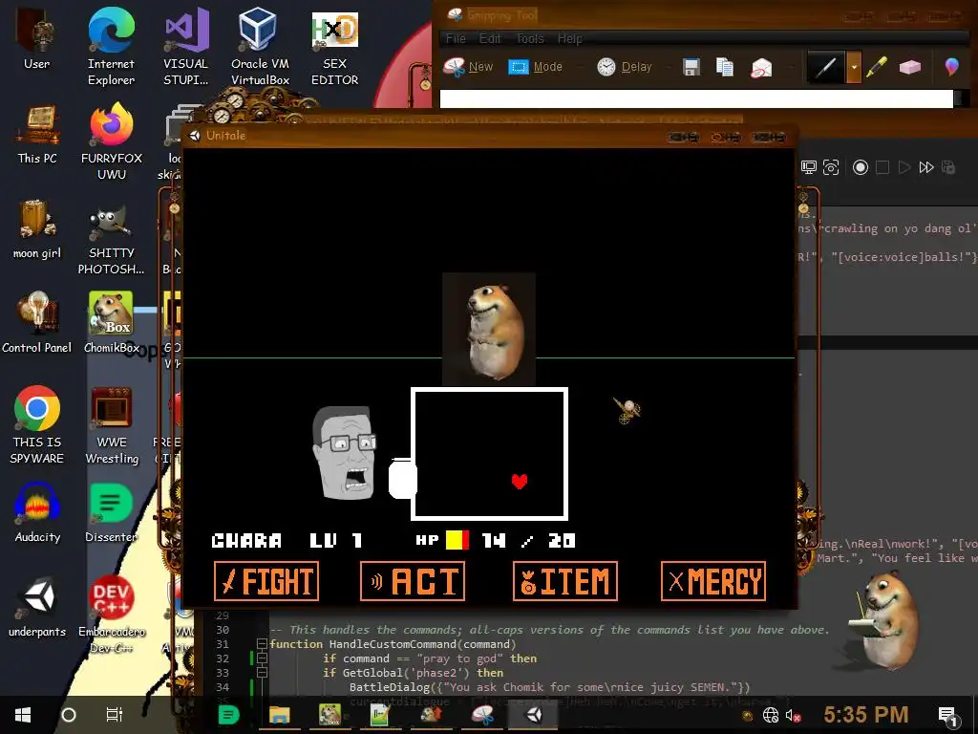Open the Edit menu in Snipping Tool

[490, 38]
